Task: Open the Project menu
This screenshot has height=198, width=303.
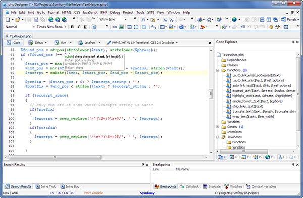Action: pos(128,12)
